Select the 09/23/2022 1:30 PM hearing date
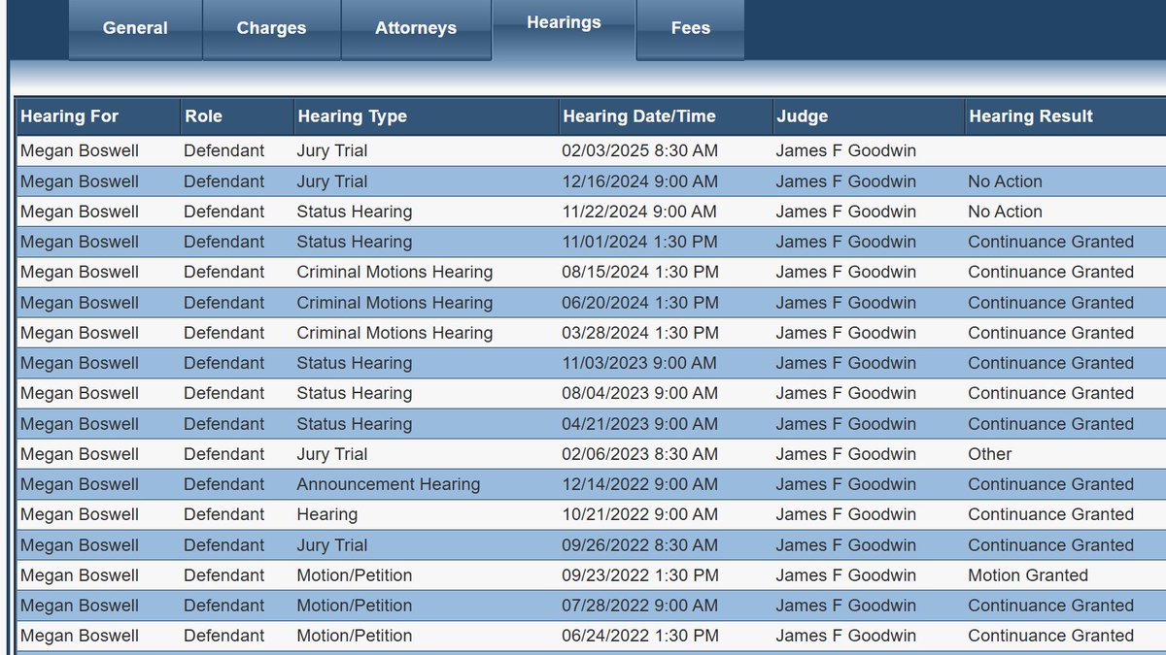Image resolution: width=1166 pixels, height=655 pixels. (x=639, y=575)
